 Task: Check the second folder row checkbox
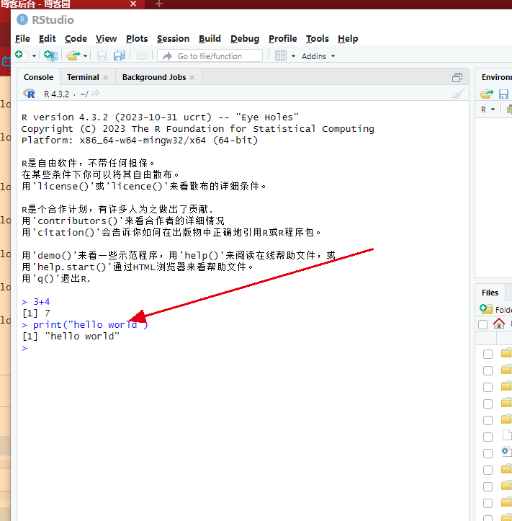tap(488, 370)
